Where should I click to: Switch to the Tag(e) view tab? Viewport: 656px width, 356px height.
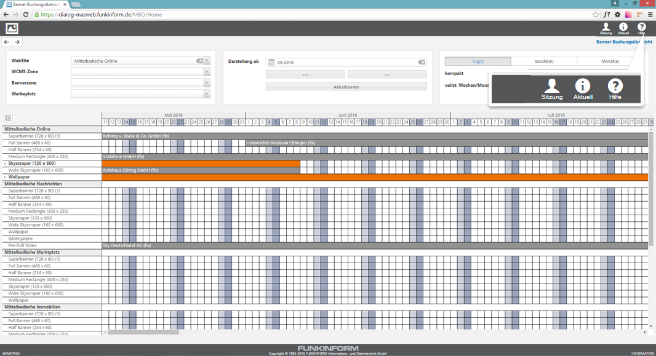click(x=478, y=61)
